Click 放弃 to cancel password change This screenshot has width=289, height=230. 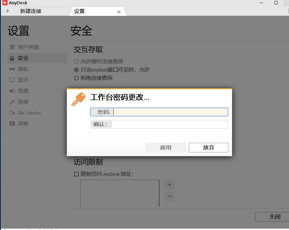click(x=208, y=147)
